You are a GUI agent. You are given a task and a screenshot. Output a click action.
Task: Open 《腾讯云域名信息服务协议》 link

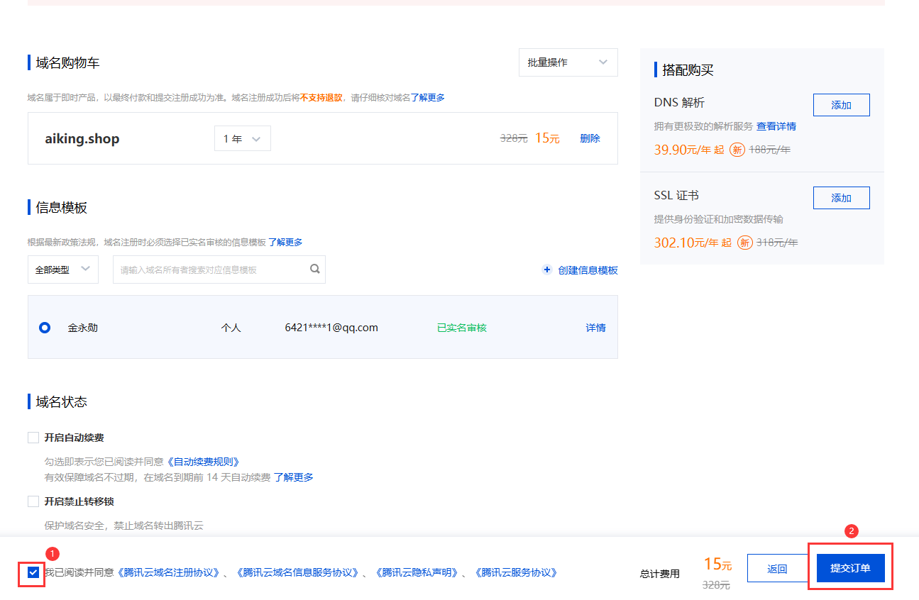coord(297,572)
